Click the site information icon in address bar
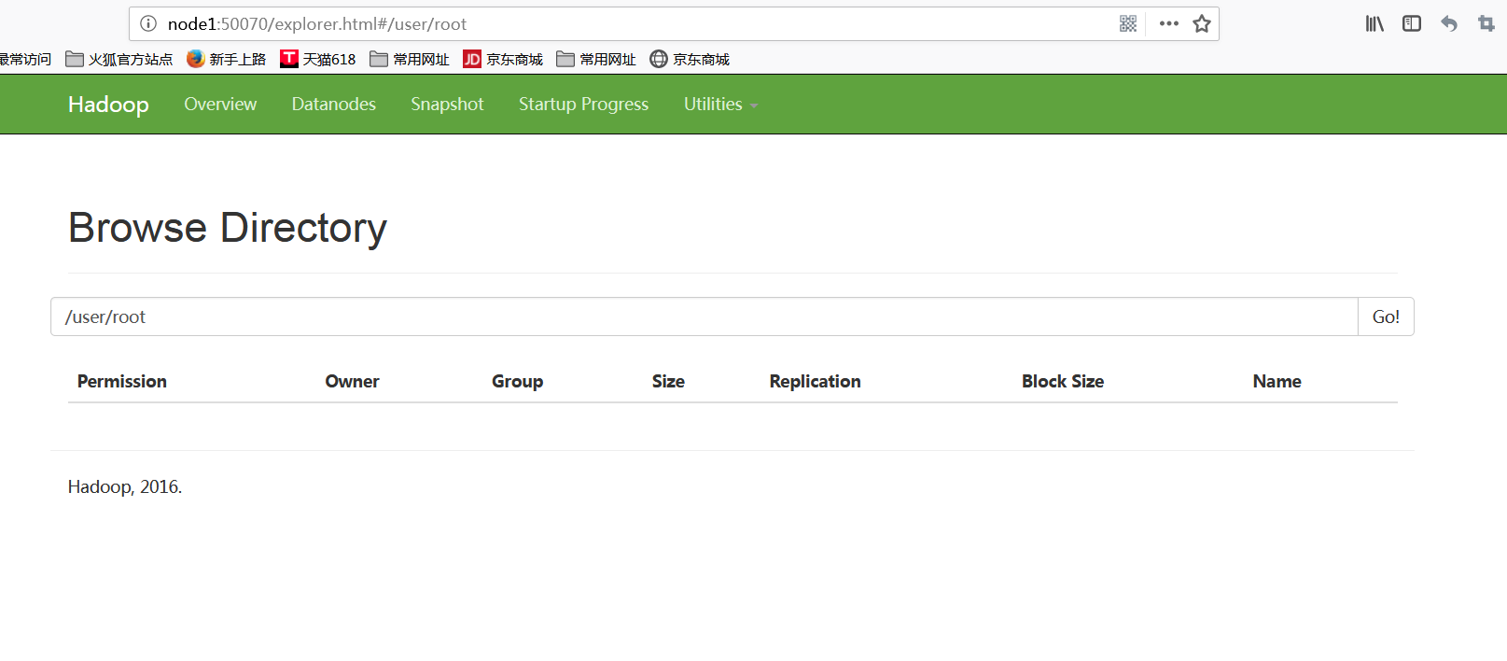 coord(148,23)
